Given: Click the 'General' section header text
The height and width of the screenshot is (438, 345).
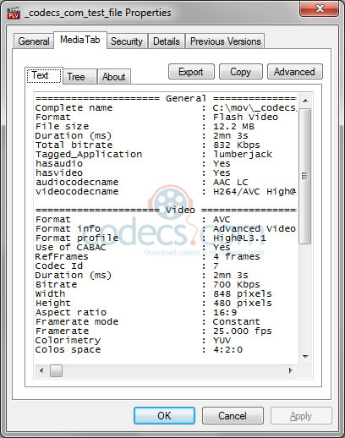Looking at the screenshot, I should 186,98.
